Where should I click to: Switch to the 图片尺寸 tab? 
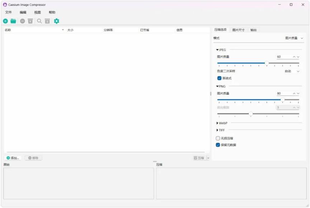pos(238,30)
